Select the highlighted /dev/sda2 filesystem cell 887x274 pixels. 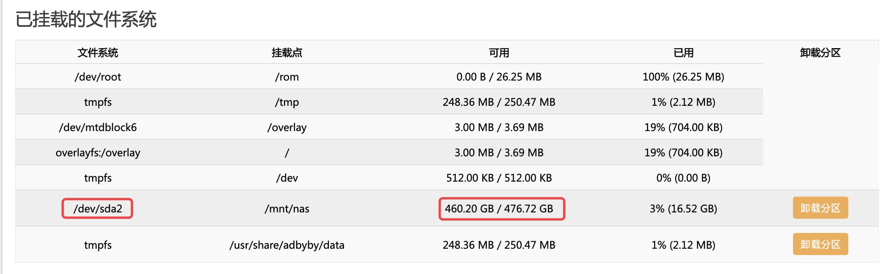[98, 208]
